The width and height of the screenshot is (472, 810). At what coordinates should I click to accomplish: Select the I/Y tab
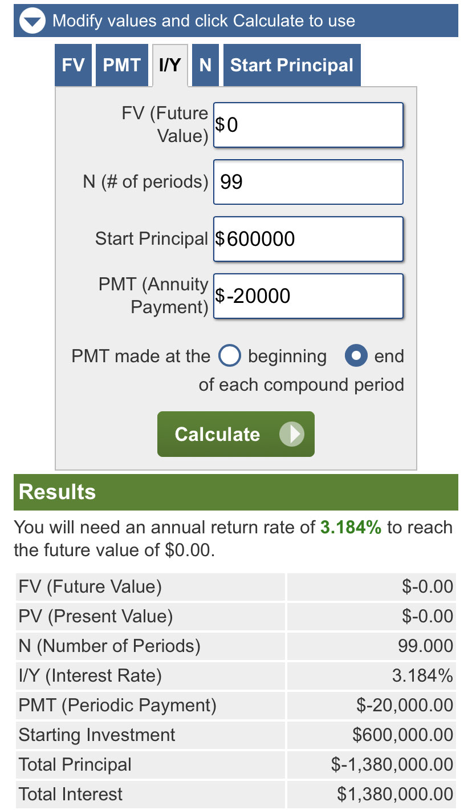pos(170,65)
